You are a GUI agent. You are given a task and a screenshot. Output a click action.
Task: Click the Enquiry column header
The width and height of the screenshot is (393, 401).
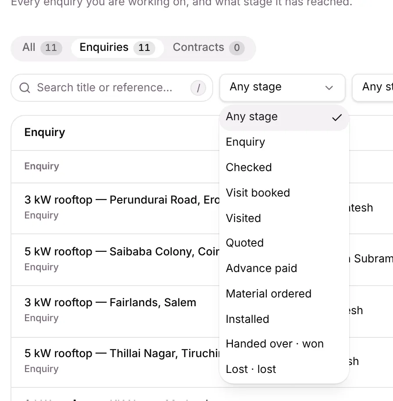tap(45, 132)
